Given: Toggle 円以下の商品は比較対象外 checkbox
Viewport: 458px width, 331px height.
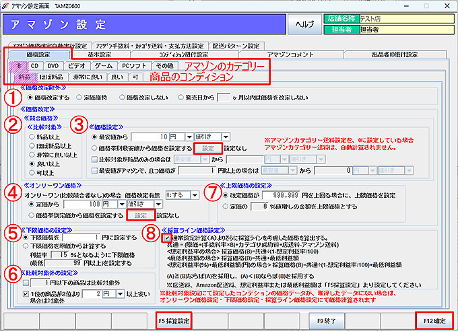Looking at the screenshot, I should pyautogui.click(x=26, y=283).
